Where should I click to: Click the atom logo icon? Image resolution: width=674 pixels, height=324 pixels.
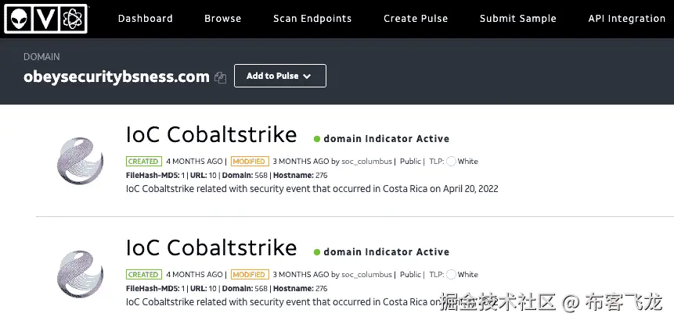[x=73, y=19]
